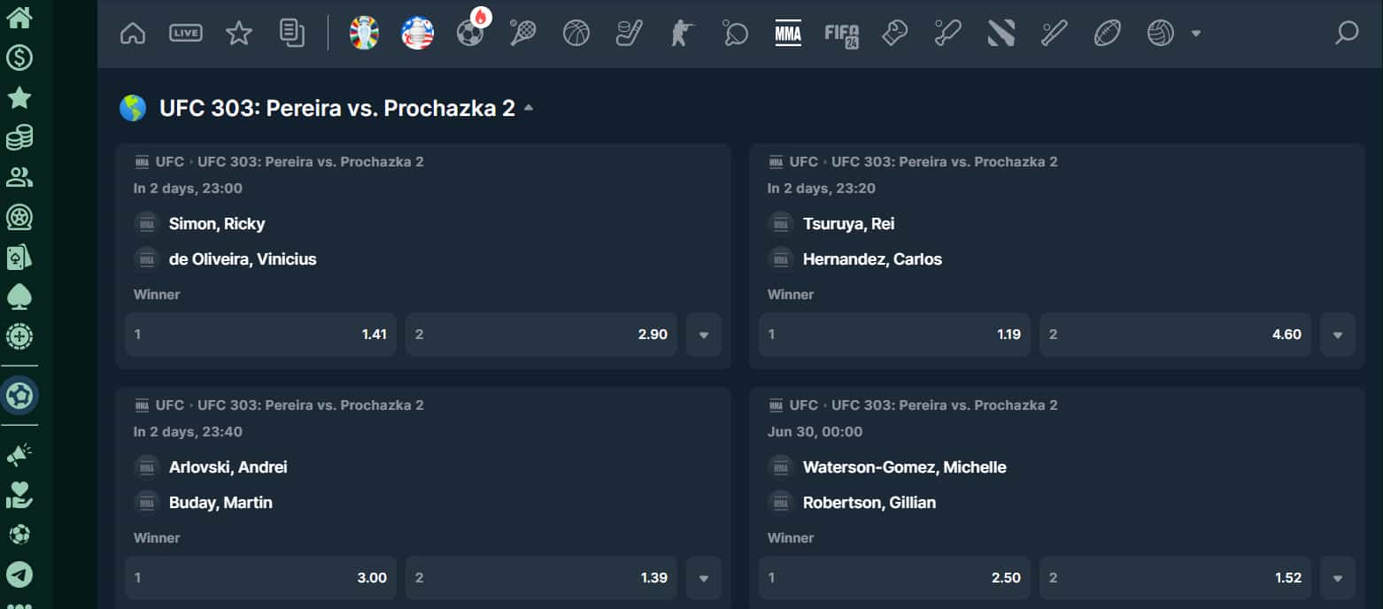Viewport: 1383px width, 609px height.
Task: Select the boxing glove sport icon
Action: pyautogui.click(x=895, y=34)
